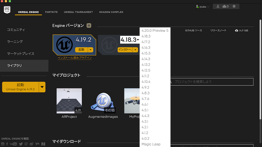Open Unreal Engine Twitter page
This screenshot has width=262, height=147.
21,144
